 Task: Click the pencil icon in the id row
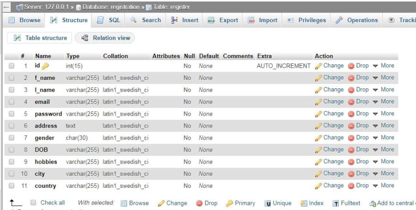click(x=318, y=66)
